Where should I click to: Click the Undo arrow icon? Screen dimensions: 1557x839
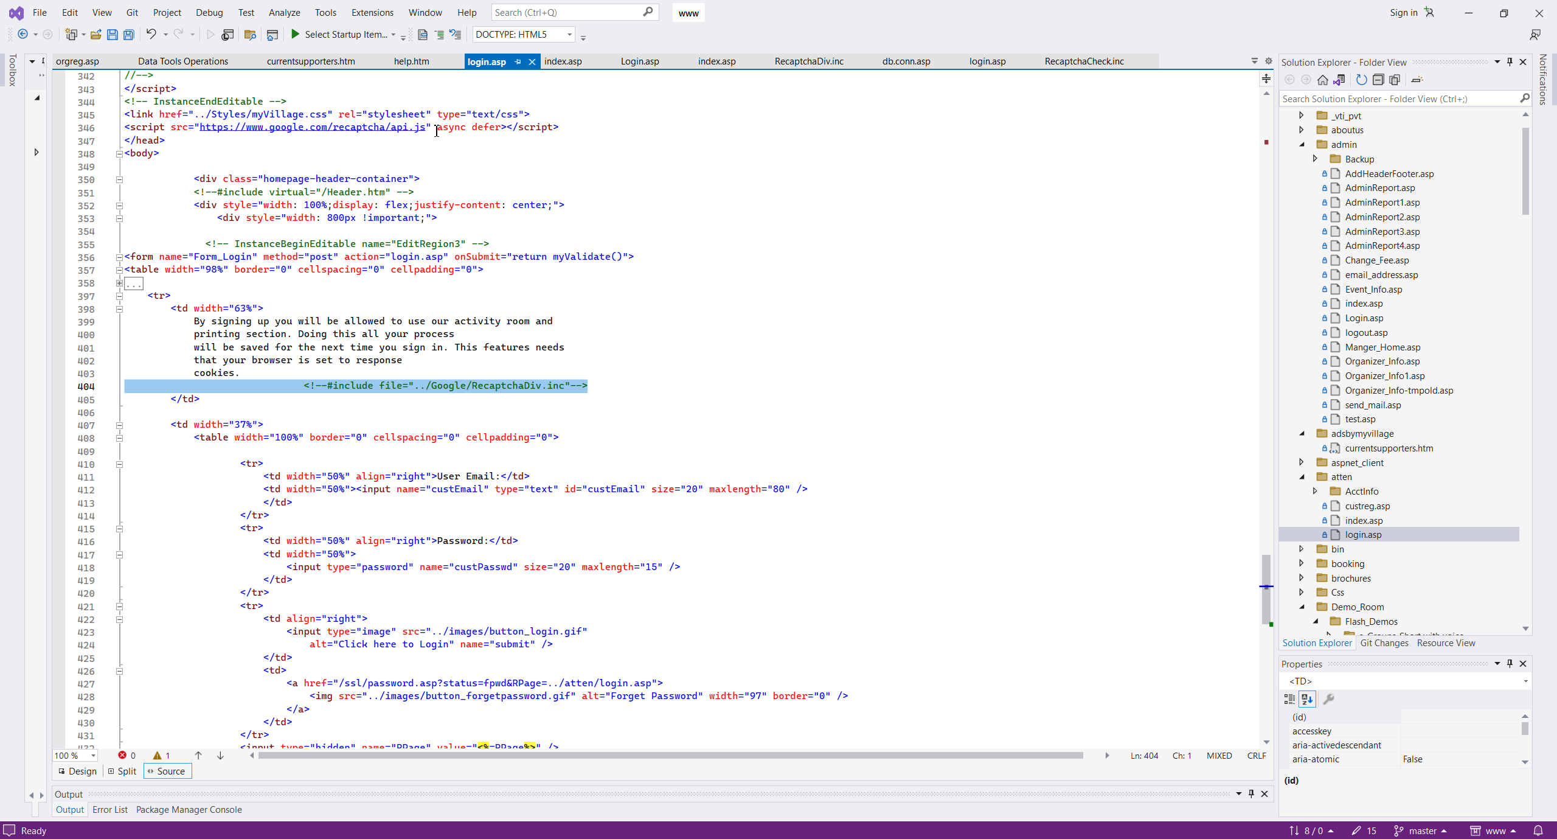(x=151, y=35)
